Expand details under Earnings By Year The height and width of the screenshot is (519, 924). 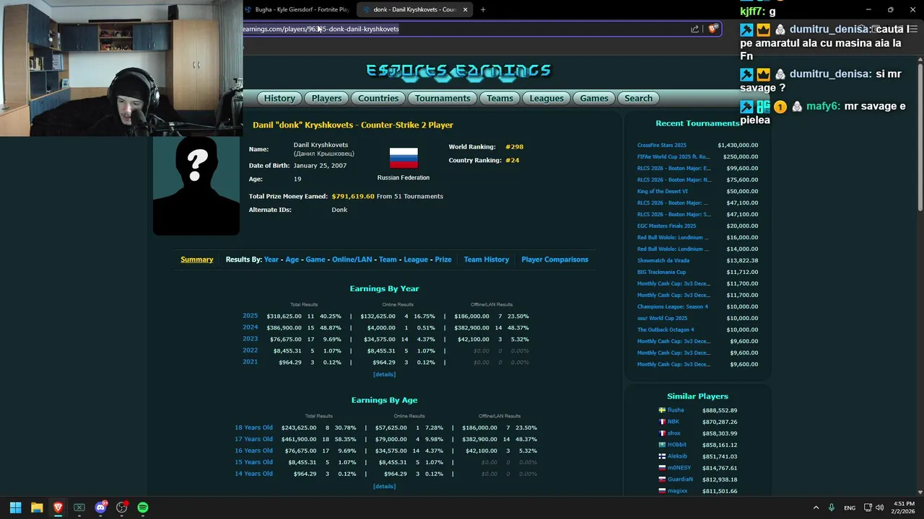pos(384,374)
